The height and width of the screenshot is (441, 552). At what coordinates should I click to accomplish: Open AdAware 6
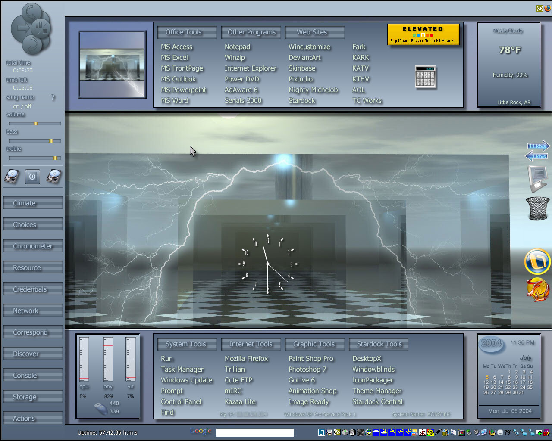click(x=241, y=90)
